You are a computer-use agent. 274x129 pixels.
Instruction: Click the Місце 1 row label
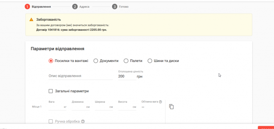coord(37,107)
